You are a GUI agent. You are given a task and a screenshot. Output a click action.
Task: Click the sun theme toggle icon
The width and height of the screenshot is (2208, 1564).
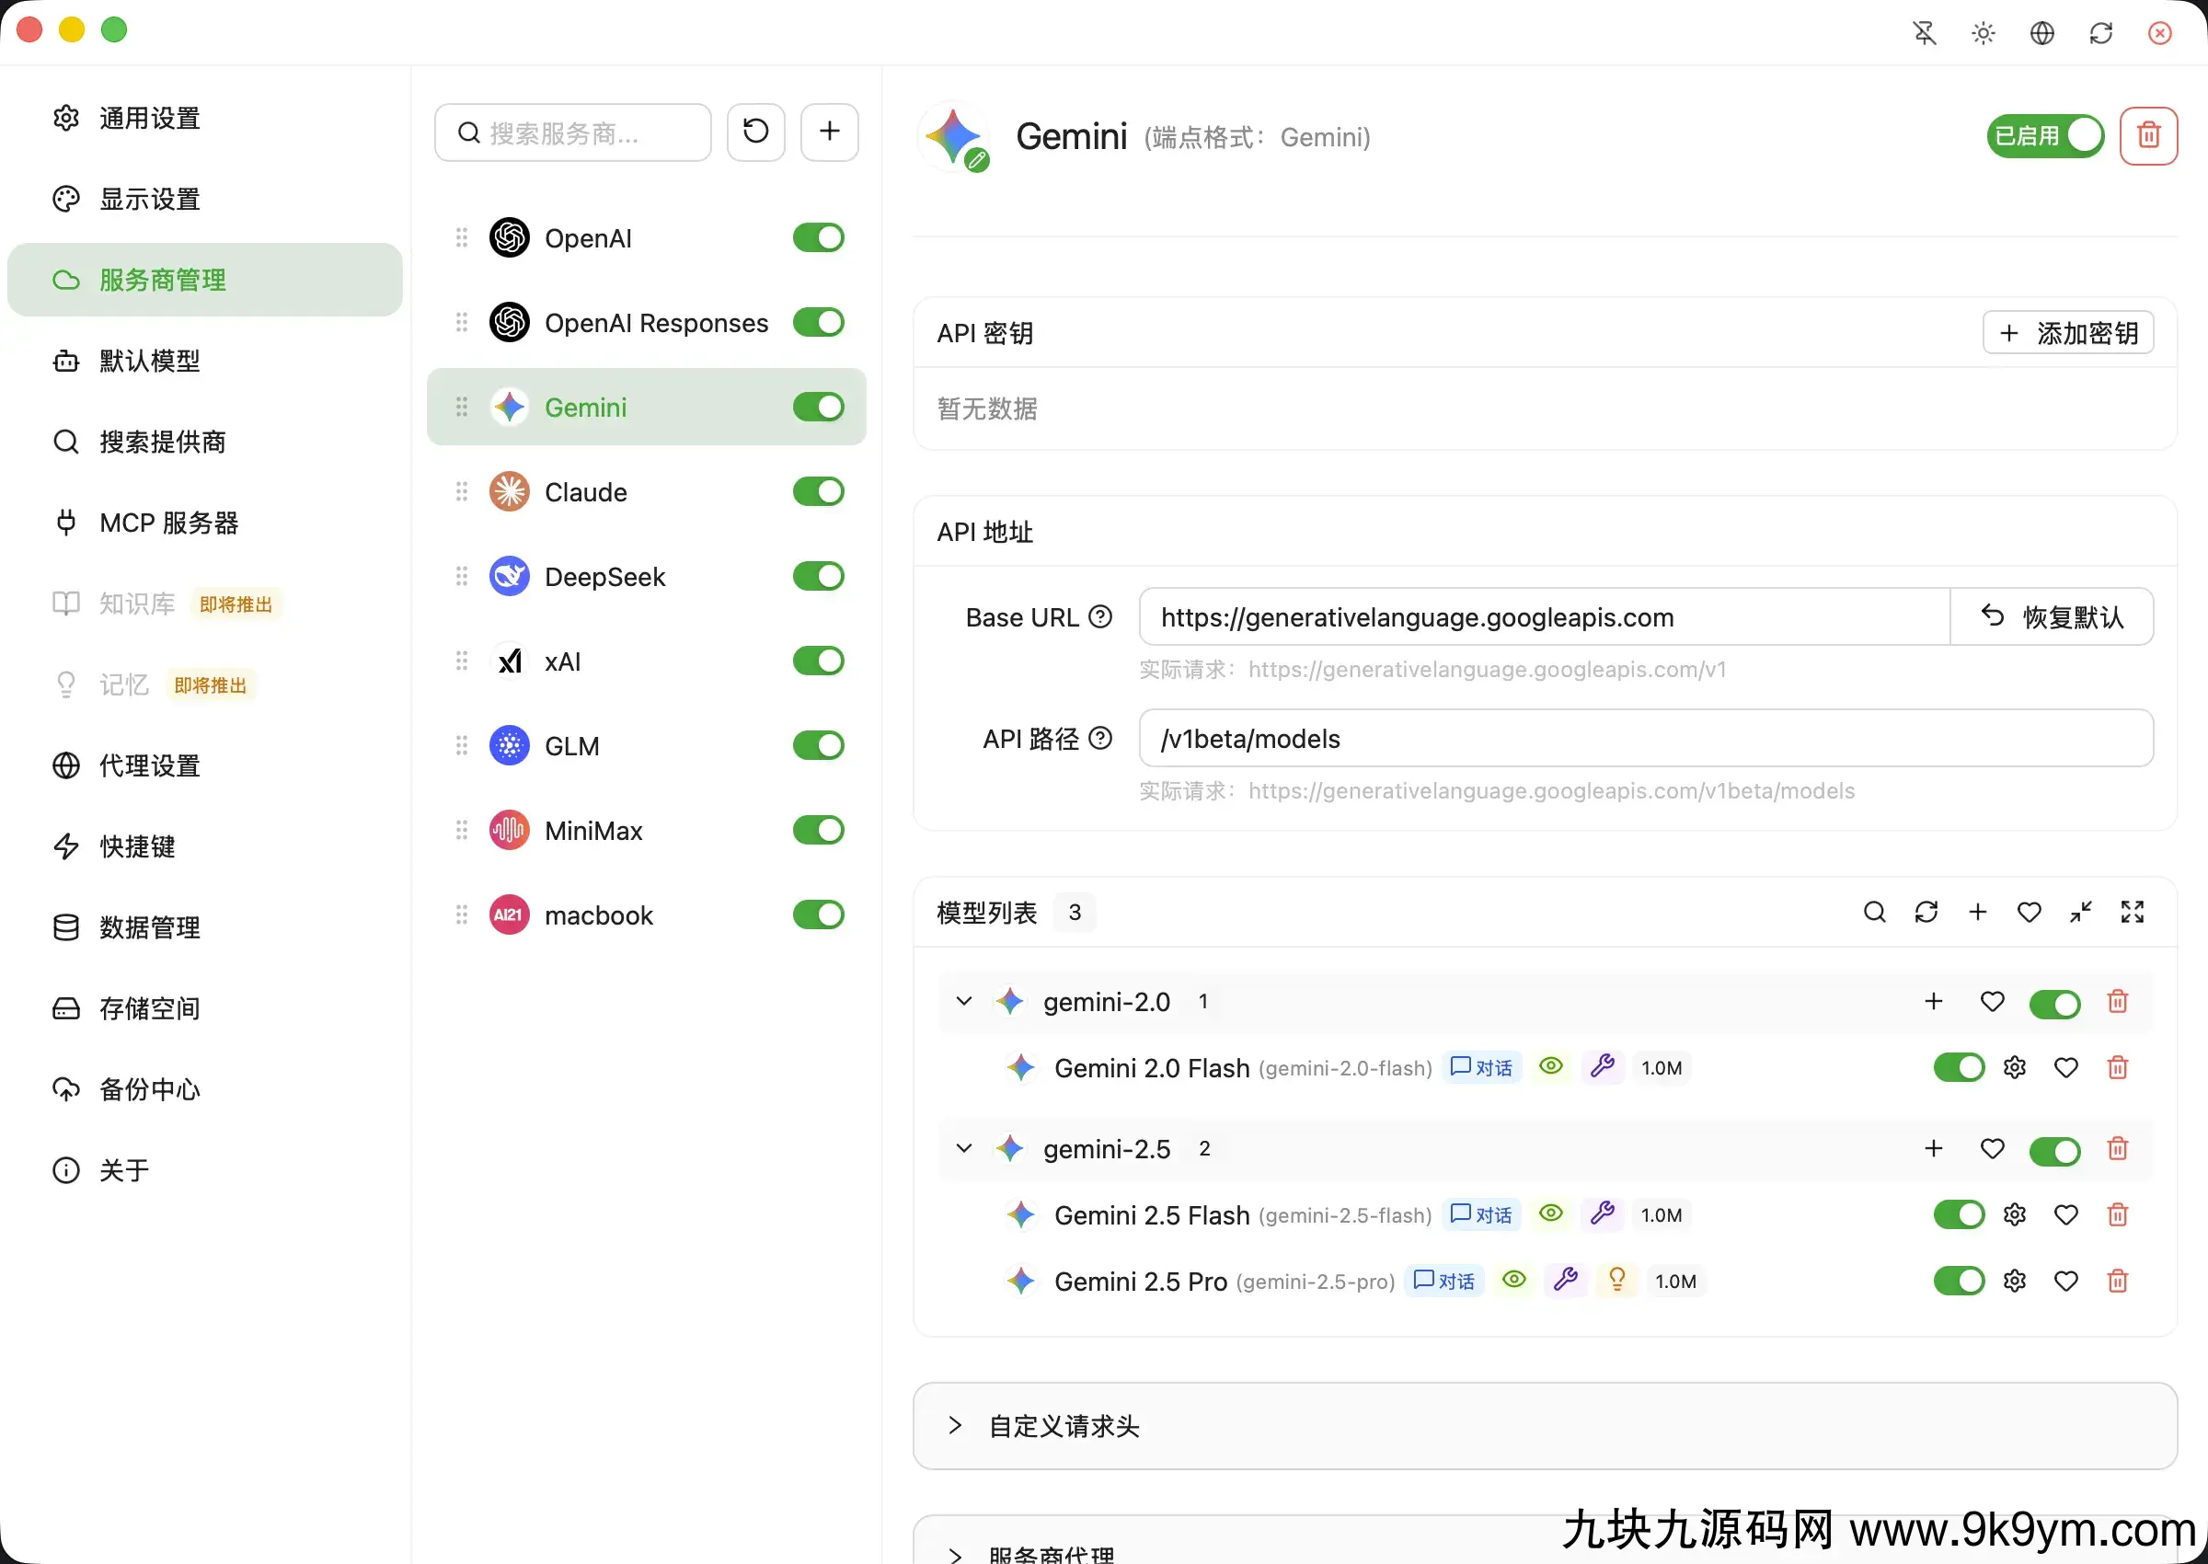pyautogui.click(x=1983, y=34)
